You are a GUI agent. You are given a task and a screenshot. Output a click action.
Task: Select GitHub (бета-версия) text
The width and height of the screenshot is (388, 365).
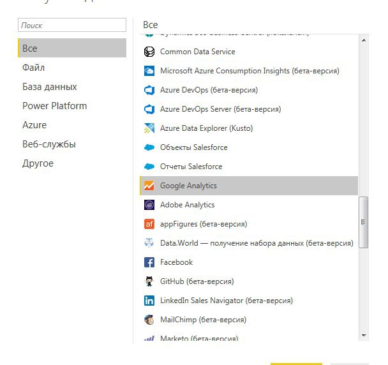click(x=197, y=281)
